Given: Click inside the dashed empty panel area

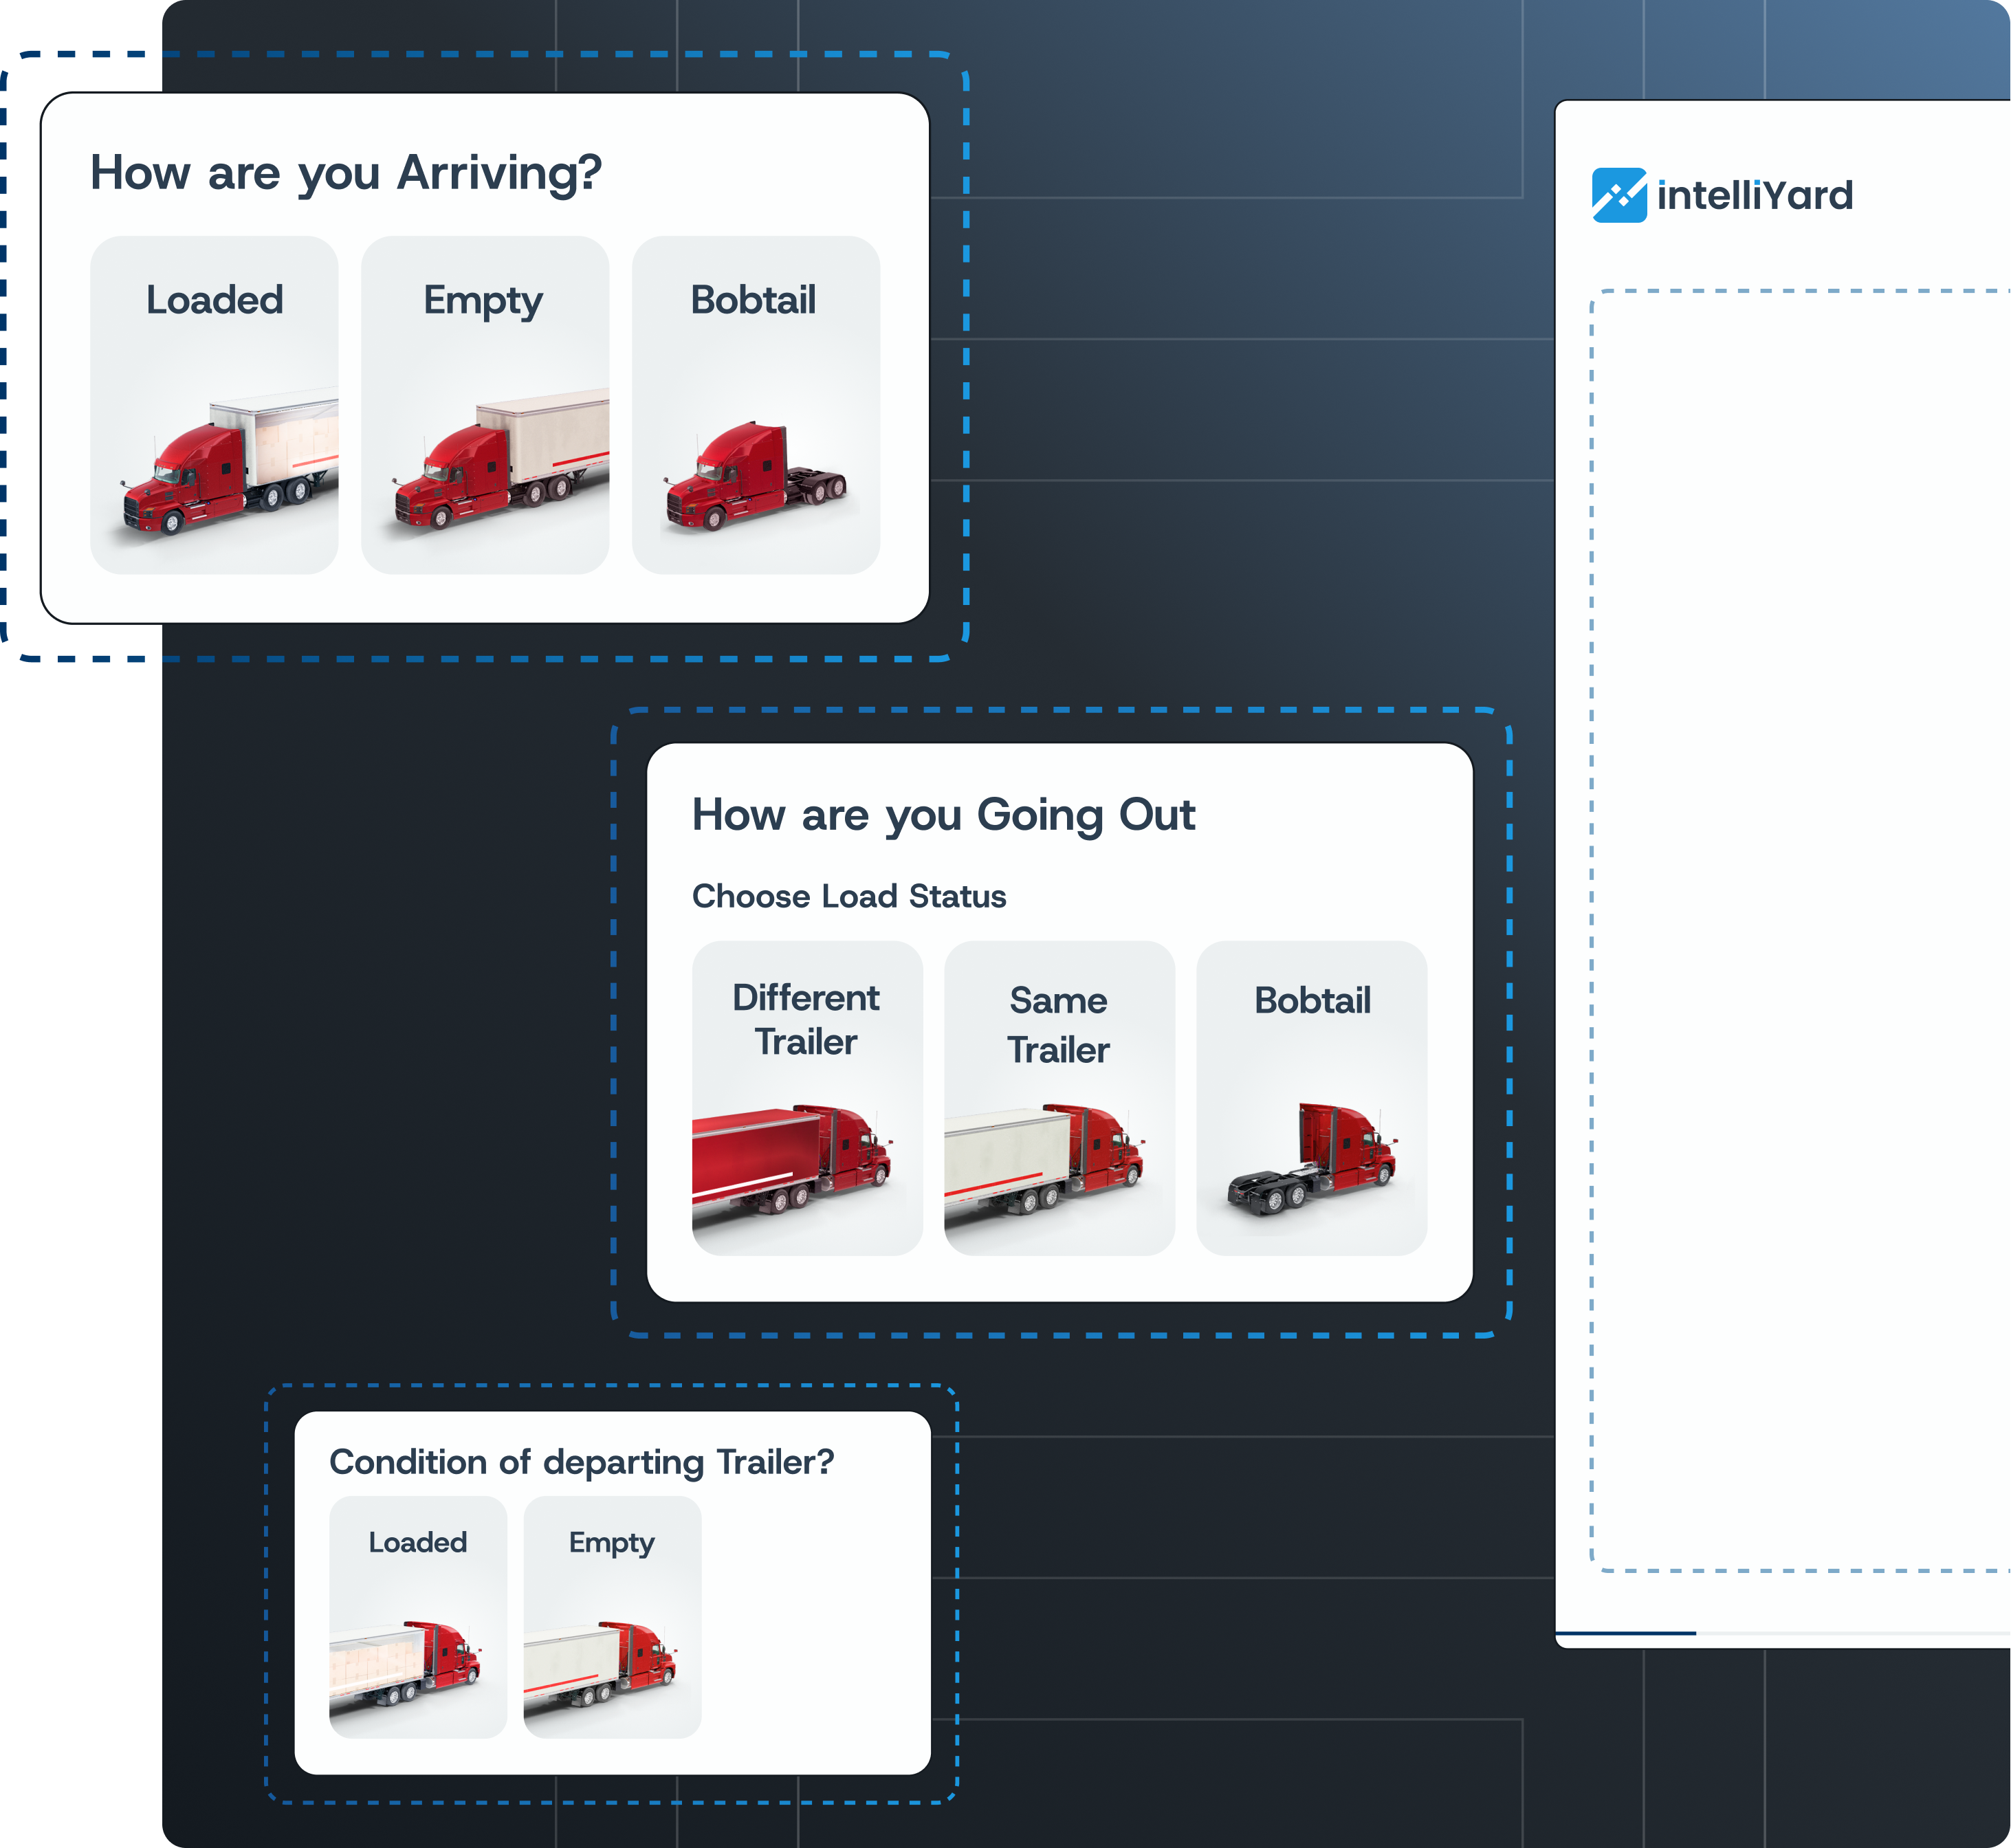Looking at the screenshot, I should click(1800, 930).
